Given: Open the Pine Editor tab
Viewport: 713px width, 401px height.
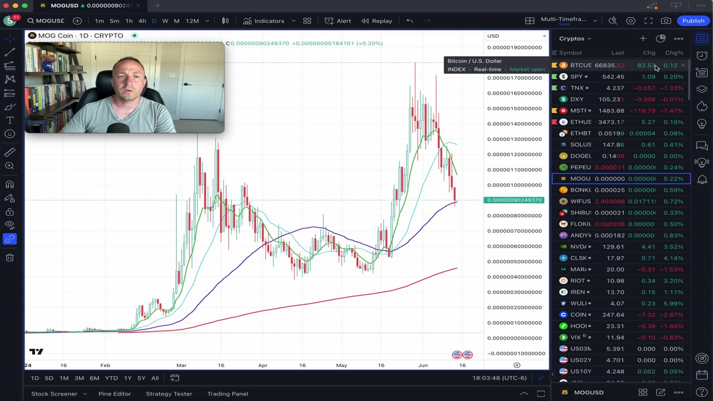Looking at the screenshot, I should click(x=115, y=394).
